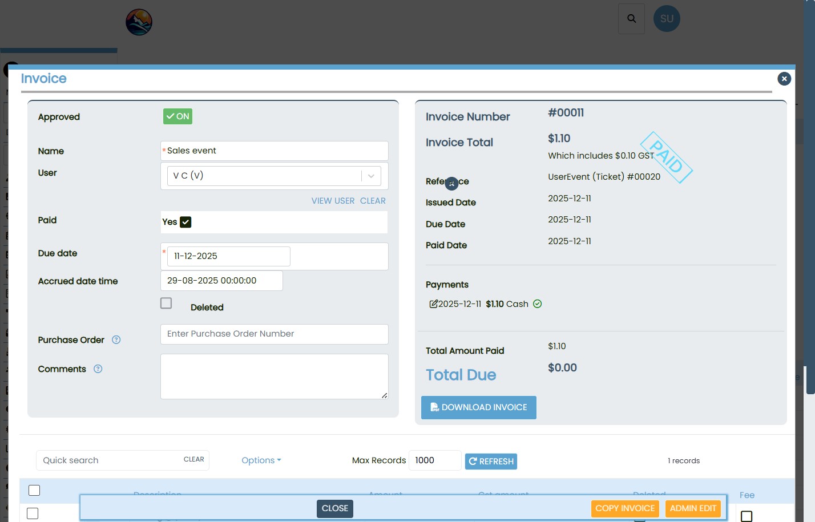815x522 pixels.
Task: Click the mountain logo at the top
Action: click(139, 22)
